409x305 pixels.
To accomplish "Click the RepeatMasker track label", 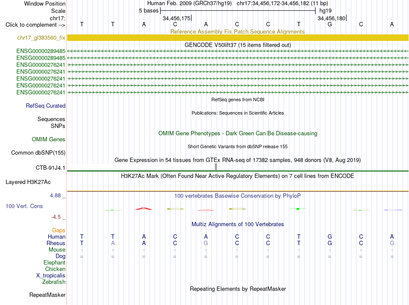I will click(47, 295).
